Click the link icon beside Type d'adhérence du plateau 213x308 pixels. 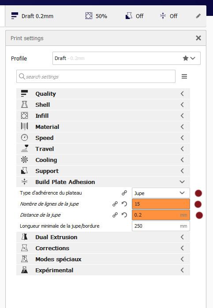click(x=124, y=193)
